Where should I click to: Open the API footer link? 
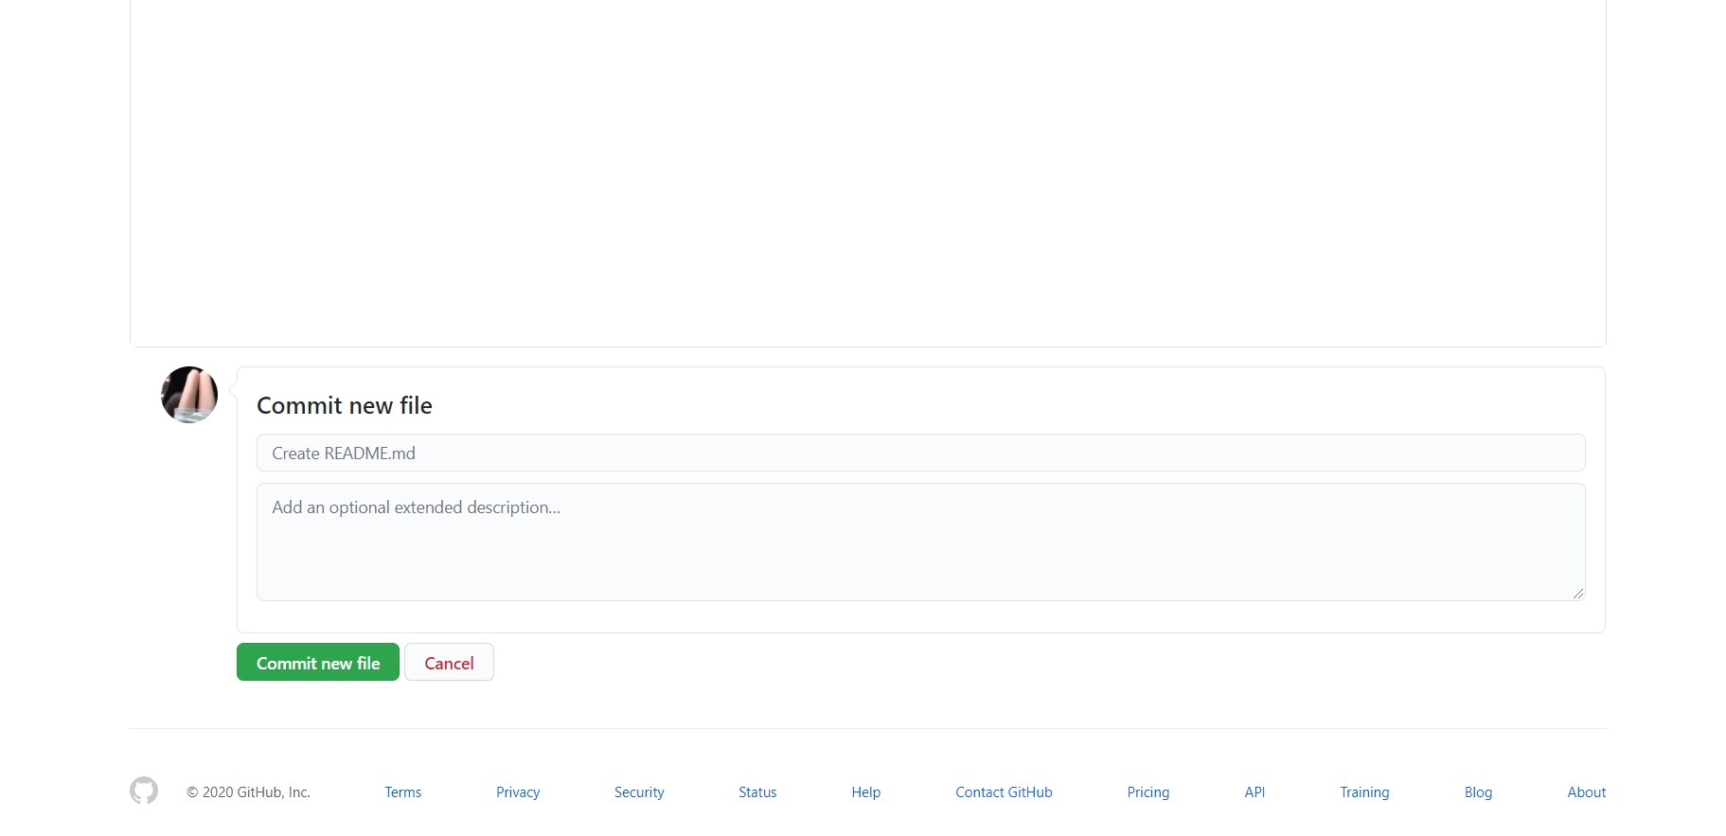click(x=1254, y=792)
